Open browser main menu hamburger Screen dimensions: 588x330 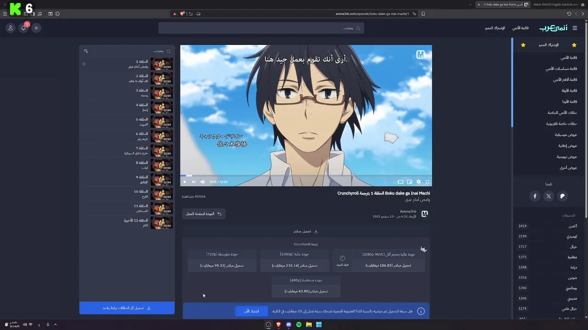pos(5,14)
